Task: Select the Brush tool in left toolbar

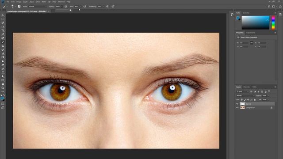Action: [x=3, y=42]
